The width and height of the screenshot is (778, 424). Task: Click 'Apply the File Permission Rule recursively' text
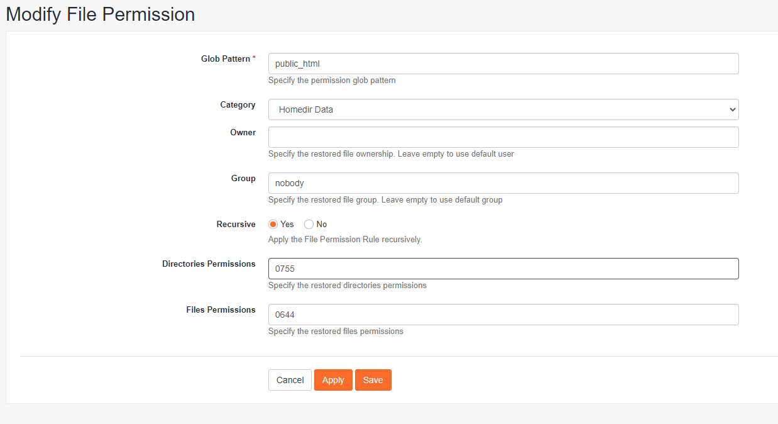345,240
